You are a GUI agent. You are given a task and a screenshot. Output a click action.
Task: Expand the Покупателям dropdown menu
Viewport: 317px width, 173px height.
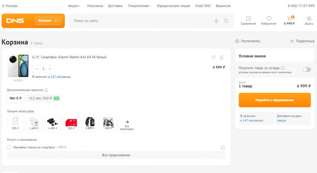[x=140, y=6]
